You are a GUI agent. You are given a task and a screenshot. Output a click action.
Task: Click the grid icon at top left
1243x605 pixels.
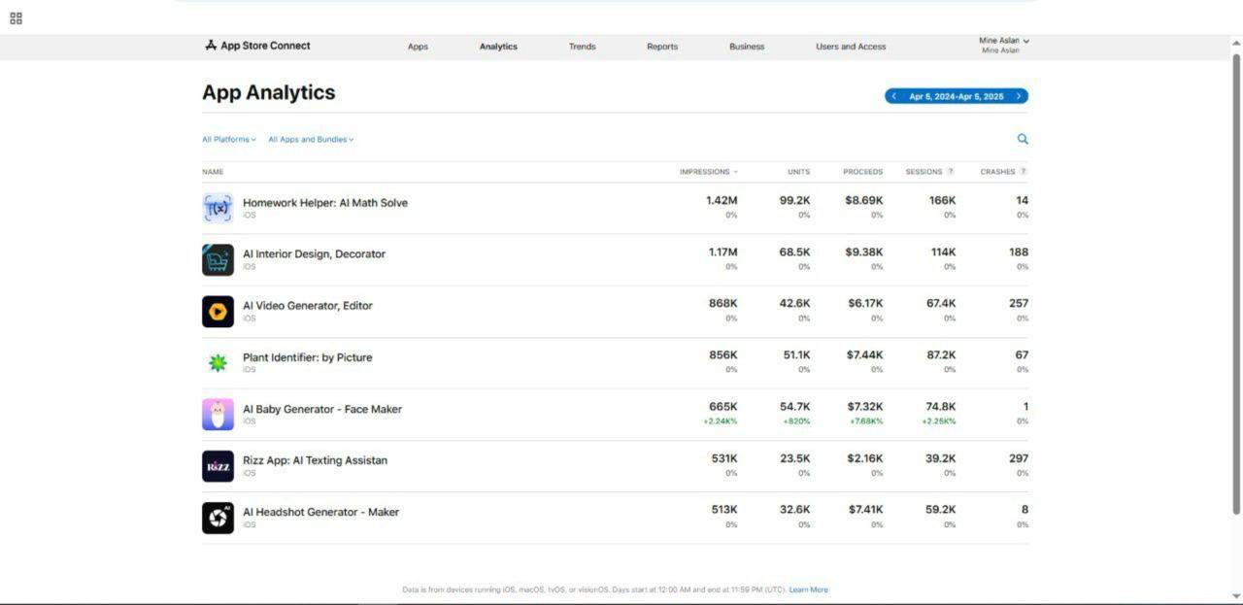(16, 18)
